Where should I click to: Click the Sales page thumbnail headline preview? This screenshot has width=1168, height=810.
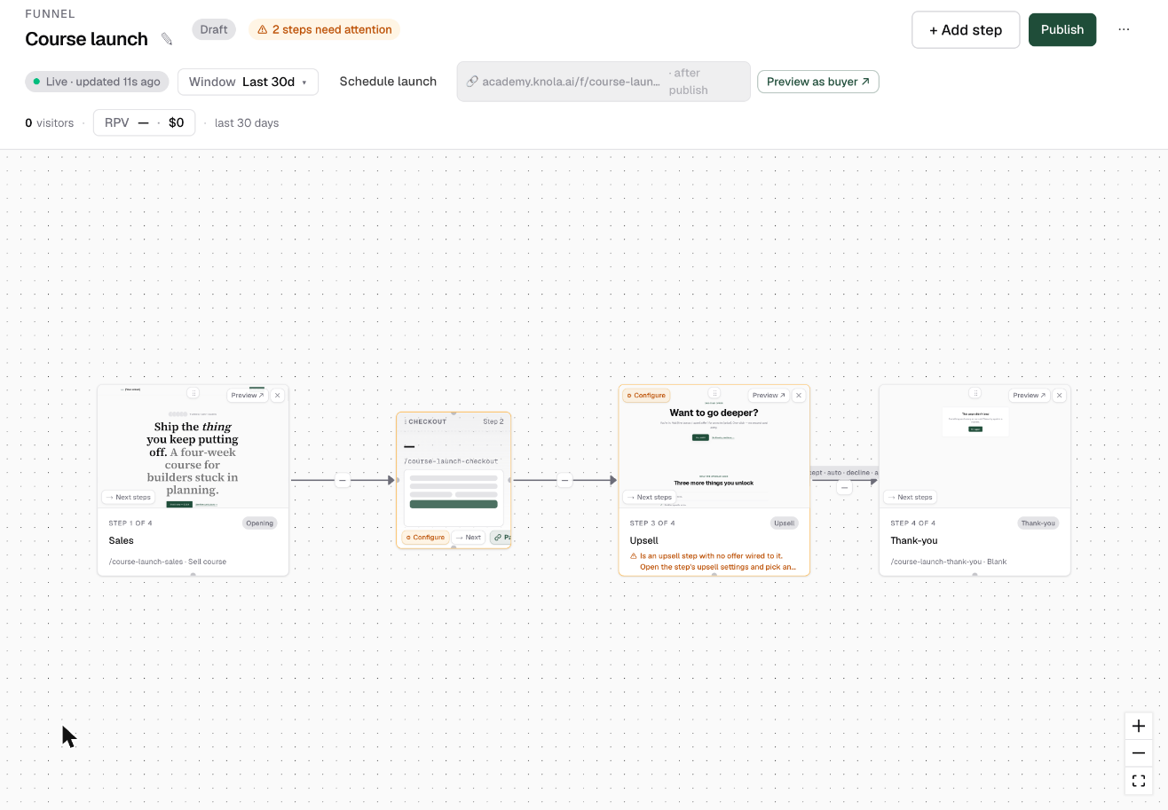(193, 458)
